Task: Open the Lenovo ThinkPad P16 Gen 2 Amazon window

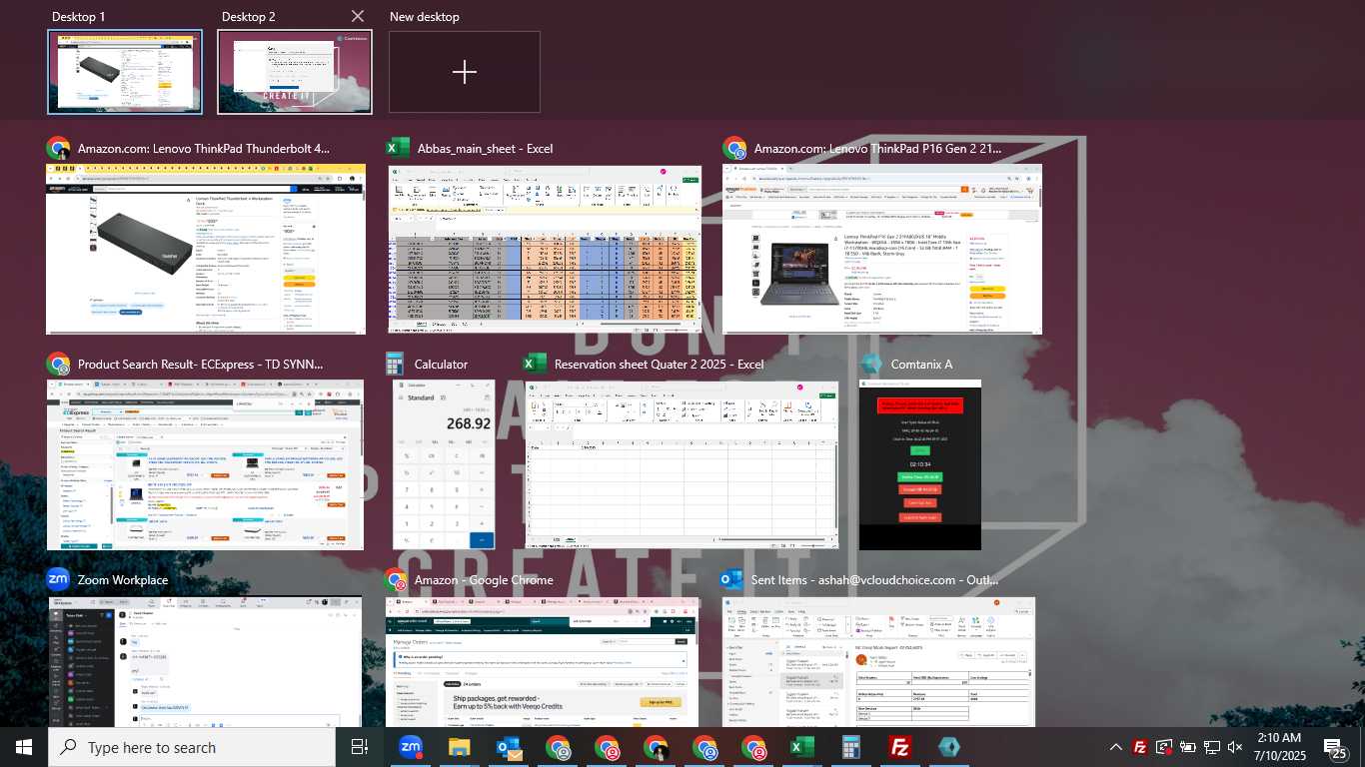Action: [882, 249]
